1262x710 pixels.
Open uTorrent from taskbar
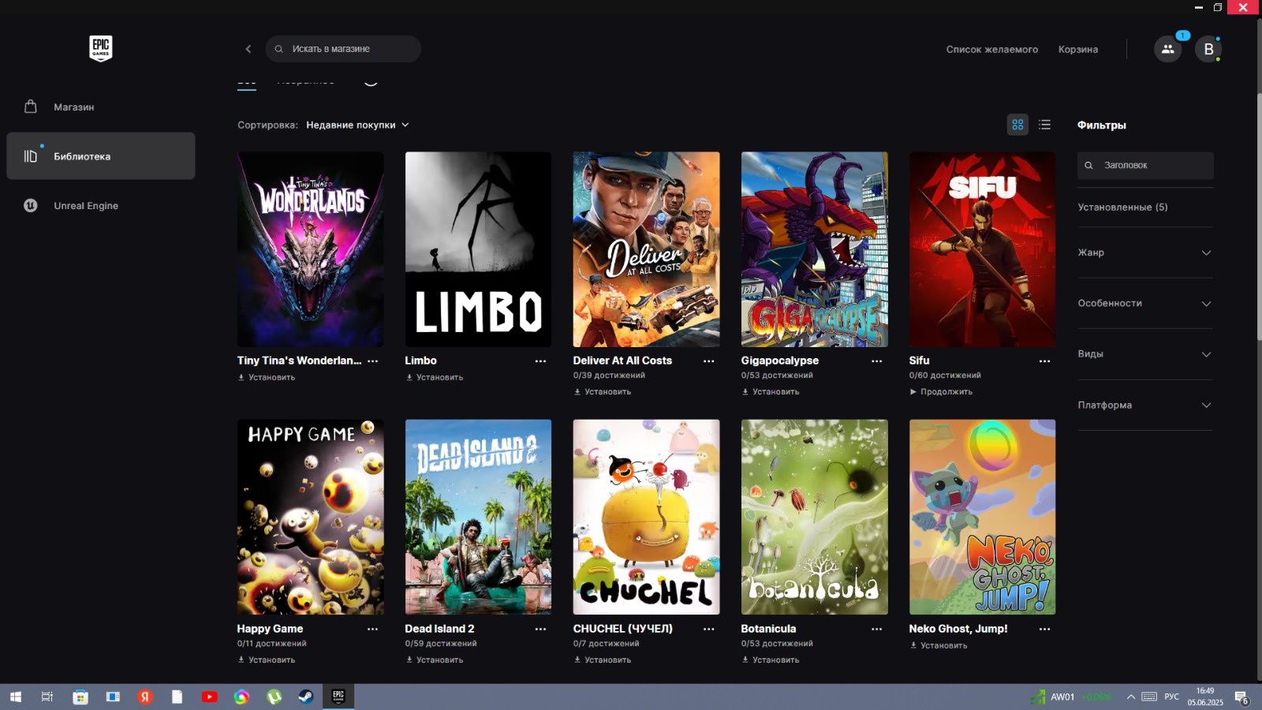[274, 697]
